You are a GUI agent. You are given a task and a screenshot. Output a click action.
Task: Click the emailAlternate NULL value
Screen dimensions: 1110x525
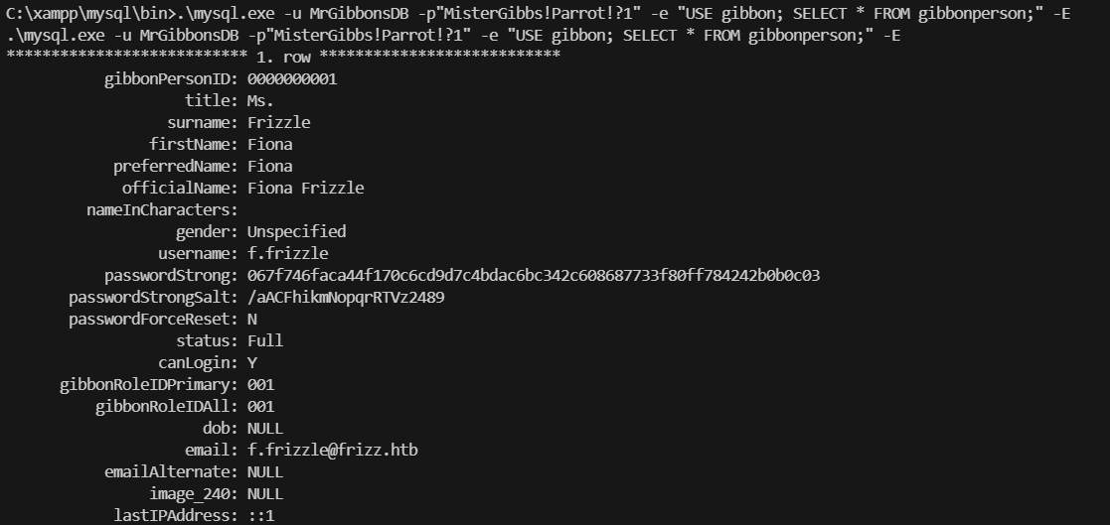click(265, 471)
